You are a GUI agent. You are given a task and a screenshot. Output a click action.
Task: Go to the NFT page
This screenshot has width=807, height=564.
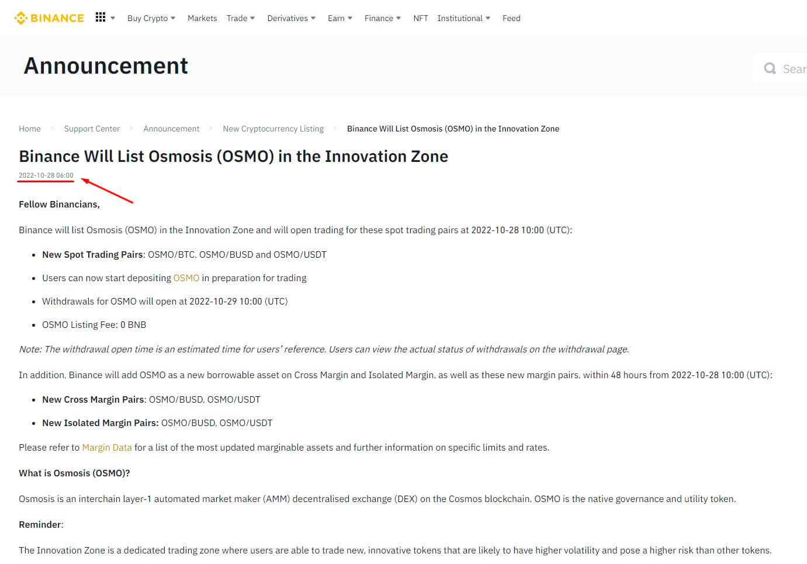point(420,18)
